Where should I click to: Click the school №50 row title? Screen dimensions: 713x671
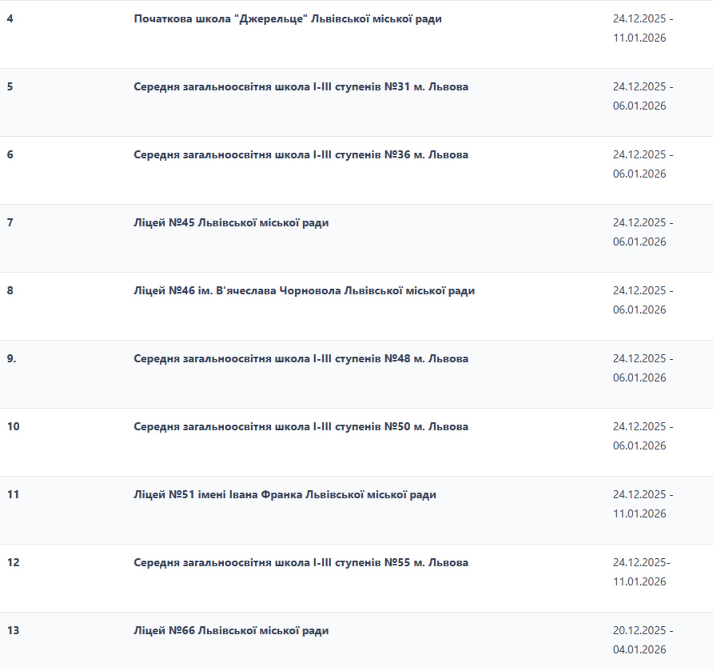point(301,427)
